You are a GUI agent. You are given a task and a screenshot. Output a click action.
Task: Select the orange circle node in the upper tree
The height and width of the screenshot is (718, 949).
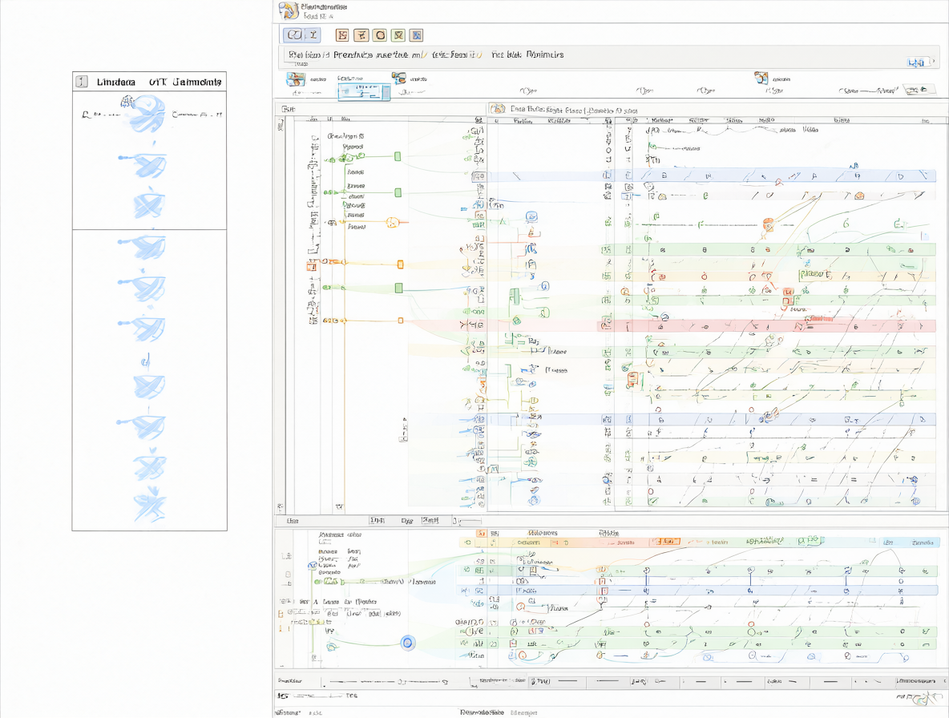392,222
